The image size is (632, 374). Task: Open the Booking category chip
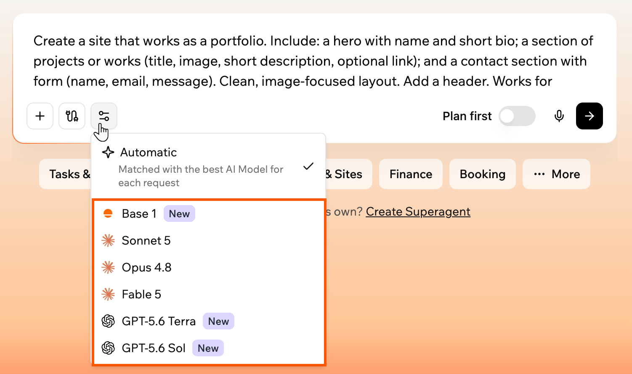point(483,174)
